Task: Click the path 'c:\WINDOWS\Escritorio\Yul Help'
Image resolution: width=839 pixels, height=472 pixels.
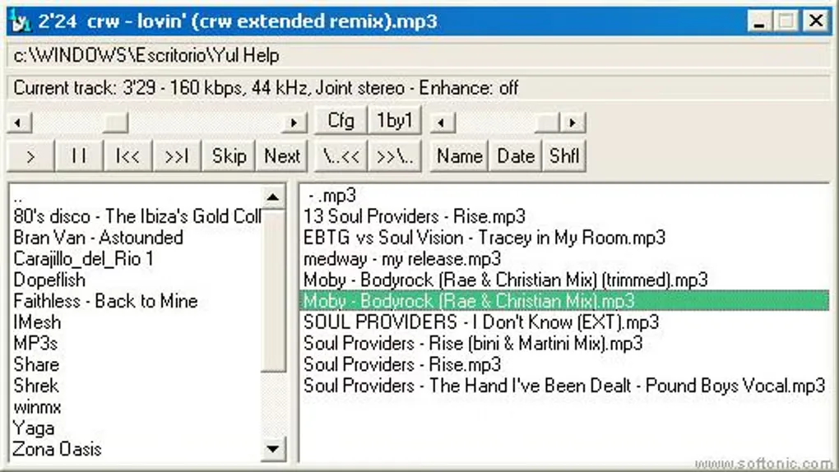Action: click(x=146, y=55)
